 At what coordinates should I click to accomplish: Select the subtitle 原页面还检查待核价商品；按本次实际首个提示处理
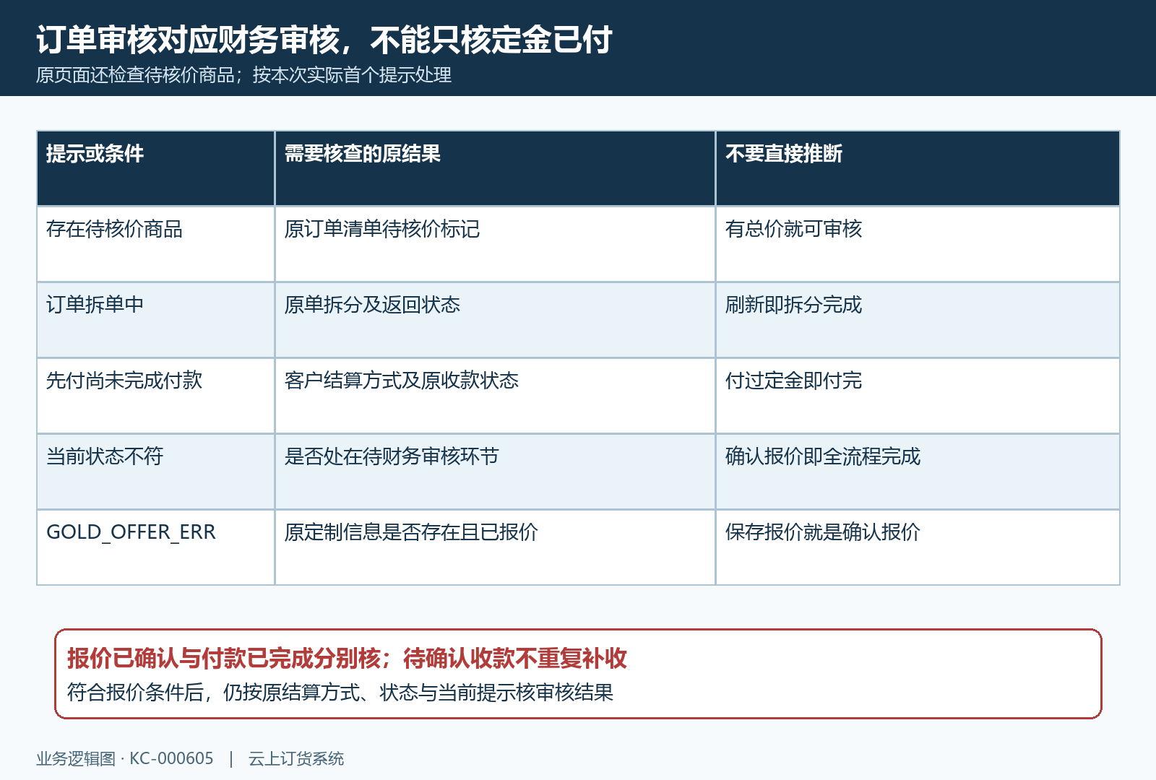pos(244,75)
